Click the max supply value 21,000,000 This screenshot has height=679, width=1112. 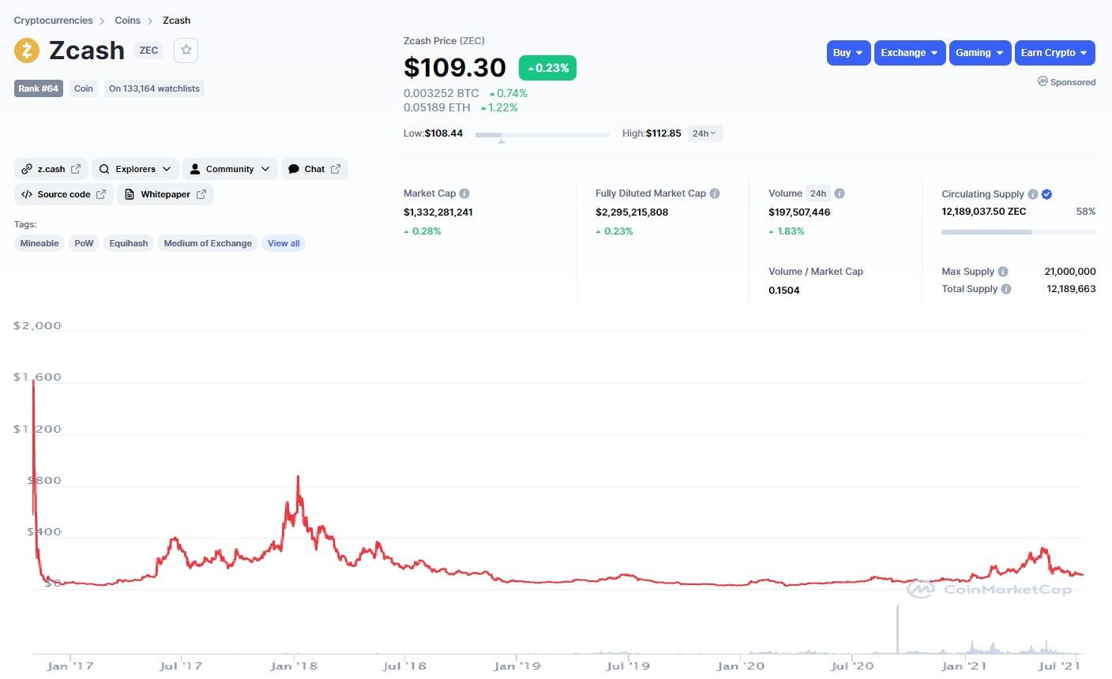point(1070,272)
